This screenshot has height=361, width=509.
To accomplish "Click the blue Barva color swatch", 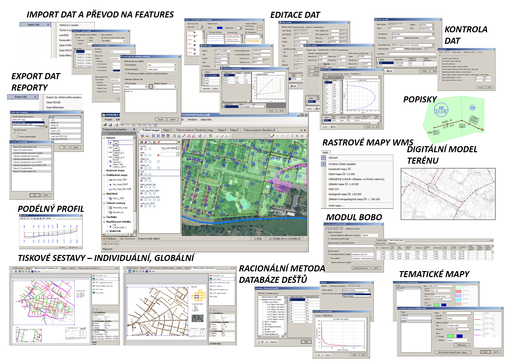I will click(220, 28).
